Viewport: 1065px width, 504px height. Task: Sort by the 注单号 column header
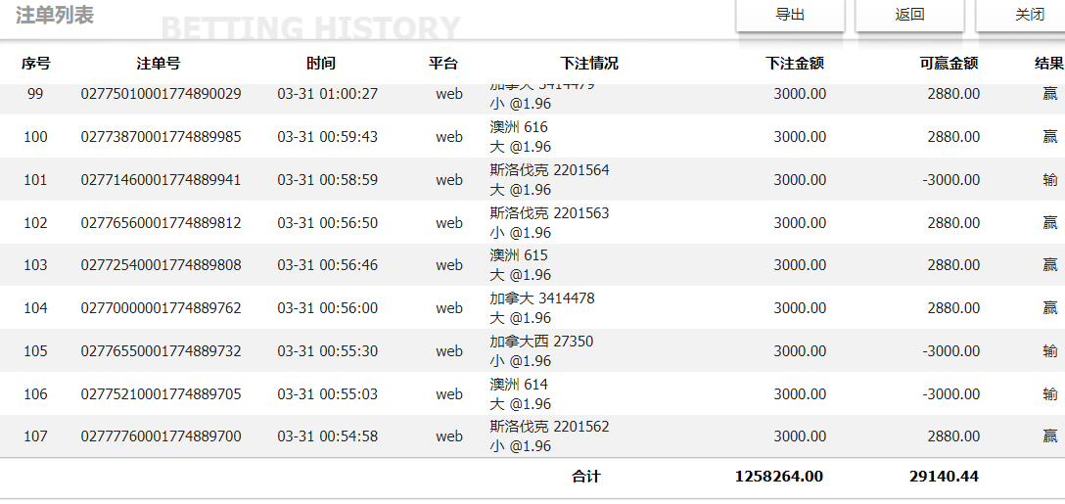(x=159, y=64)
